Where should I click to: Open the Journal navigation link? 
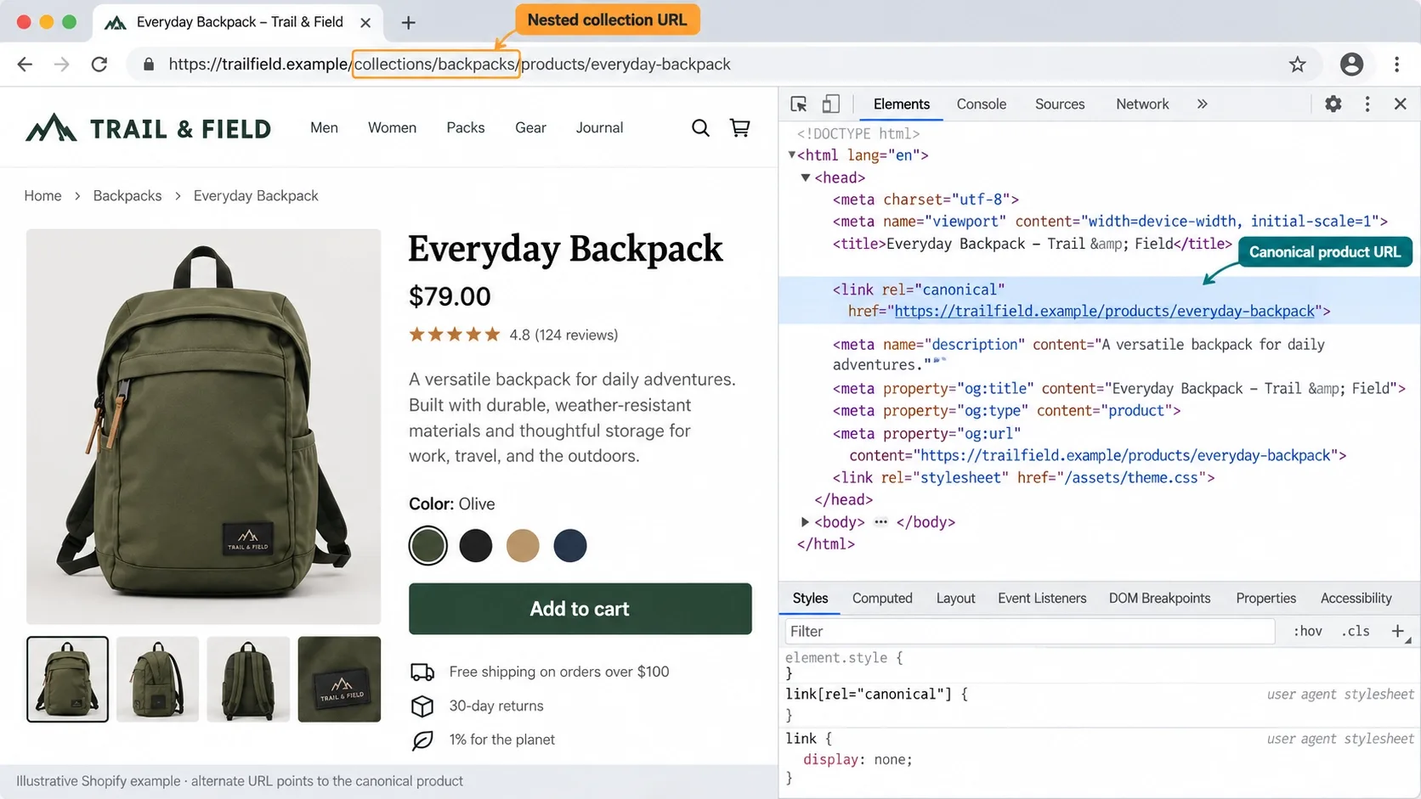599,127
